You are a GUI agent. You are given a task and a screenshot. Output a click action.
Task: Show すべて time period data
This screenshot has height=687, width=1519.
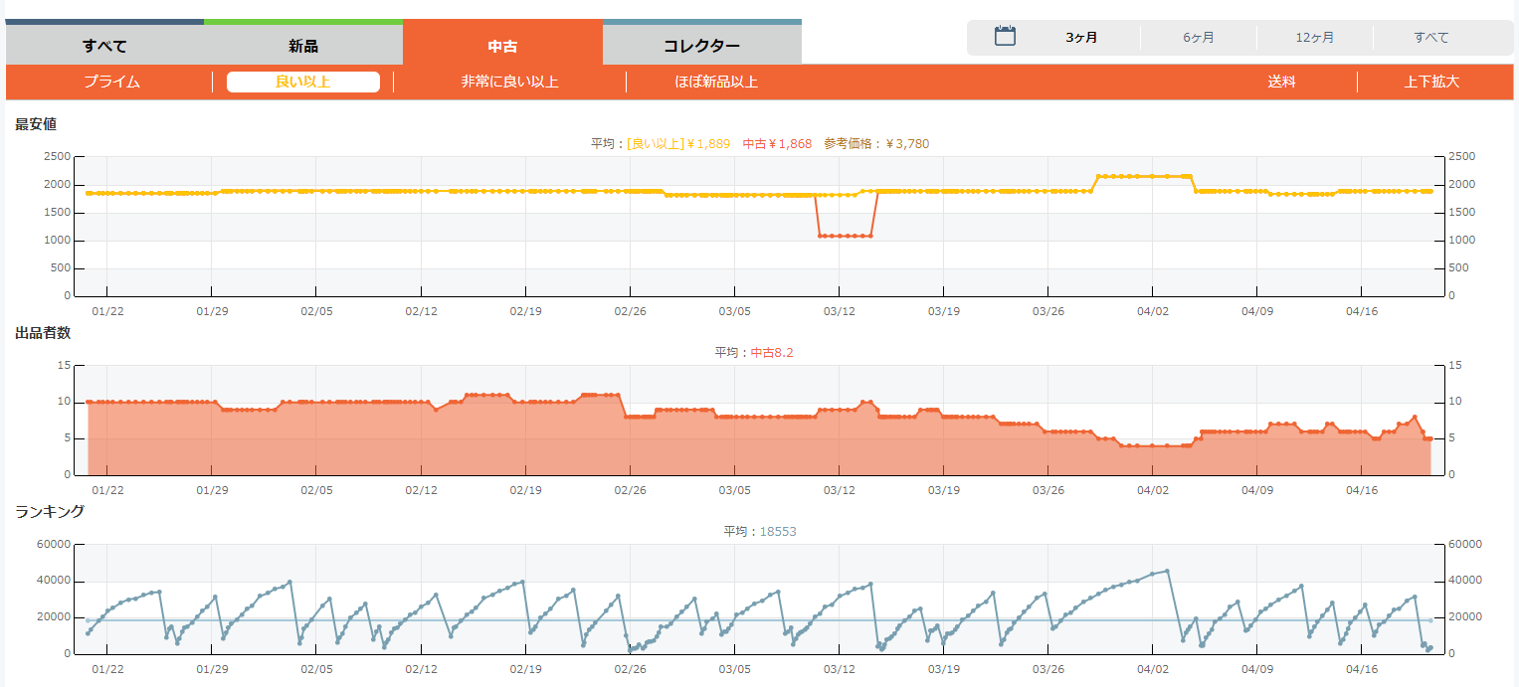click(x=1430, y=38)
